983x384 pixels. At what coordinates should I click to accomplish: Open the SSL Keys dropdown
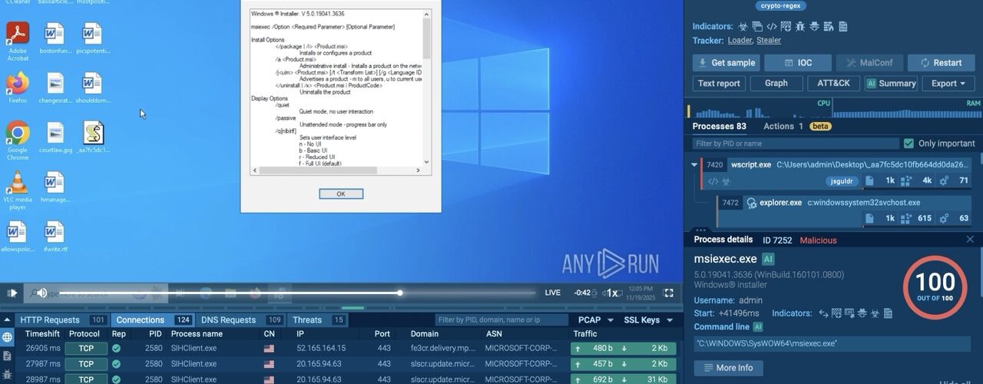[647, 320]
